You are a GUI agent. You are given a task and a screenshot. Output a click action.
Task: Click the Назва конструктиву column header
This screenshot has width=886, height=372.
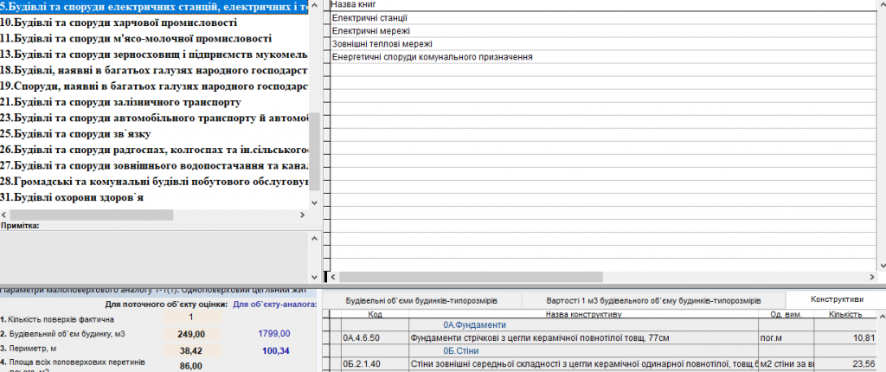pos(584,314)
